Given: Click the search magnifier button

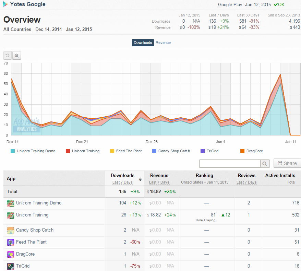Looking at the screenshot, I should click(265, 164).
